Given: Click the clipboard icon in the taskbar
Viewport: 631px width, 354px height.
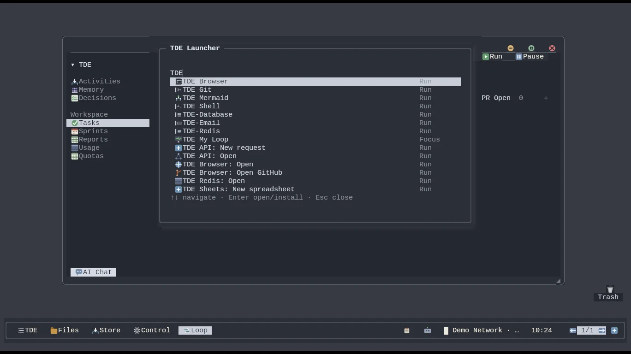Looking at the screenshot, I should (407, 330).
